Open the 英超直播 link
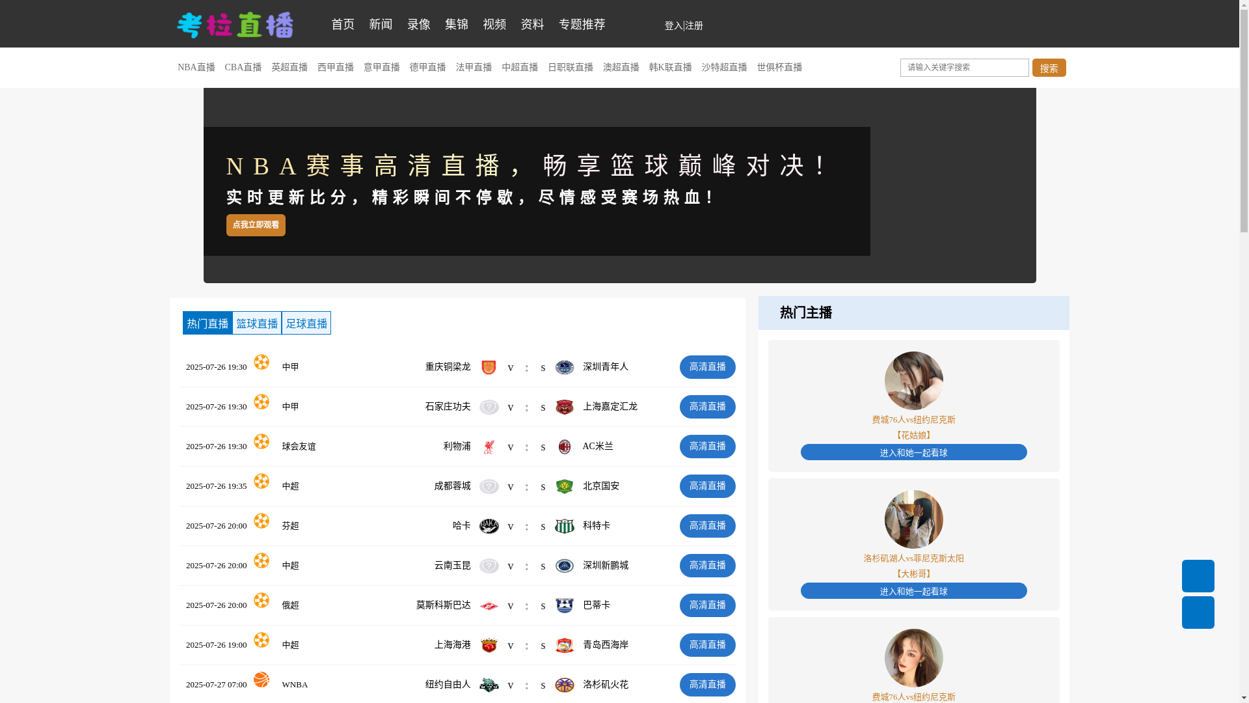Image resolution: width=1249 pixels, height=703 pixels. coord(289,68)
